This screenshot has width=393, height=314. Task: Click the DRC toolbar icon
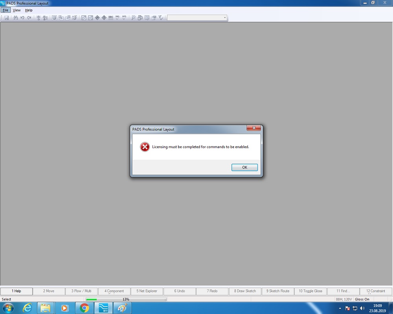[111, 18]
